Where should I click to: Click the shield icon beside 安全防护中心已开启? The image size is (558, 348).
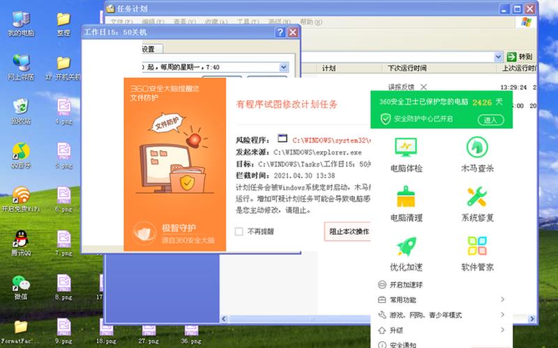(x=386, y=118)
